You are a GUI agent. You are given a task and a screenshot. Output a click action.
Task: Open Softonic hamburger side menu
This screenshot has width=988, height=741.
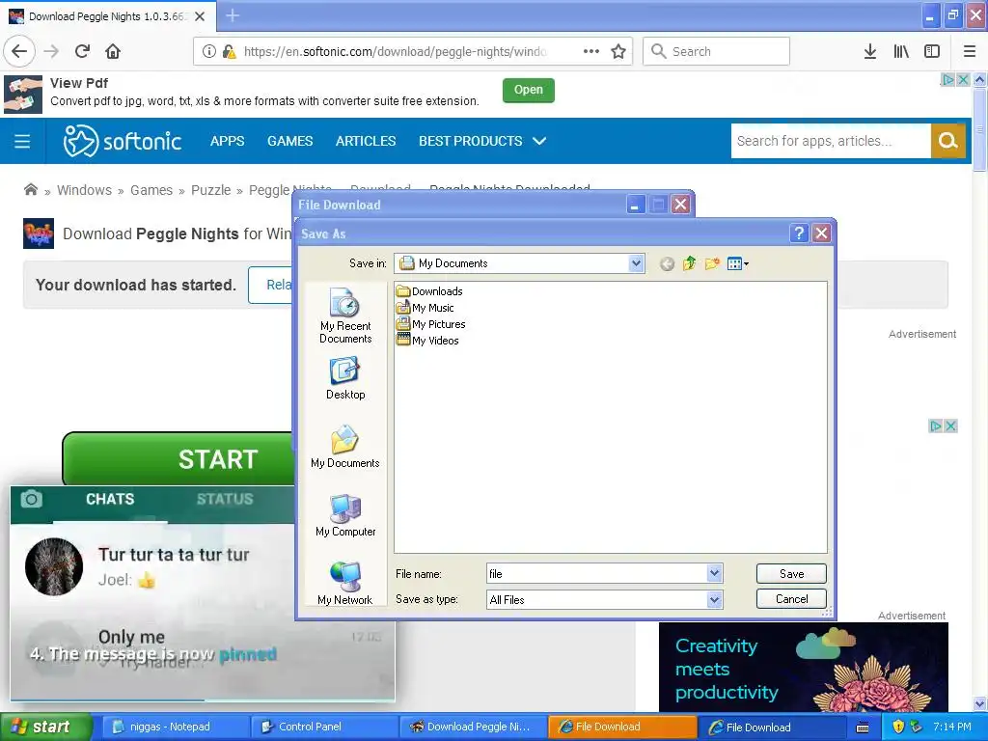(22, 141)
